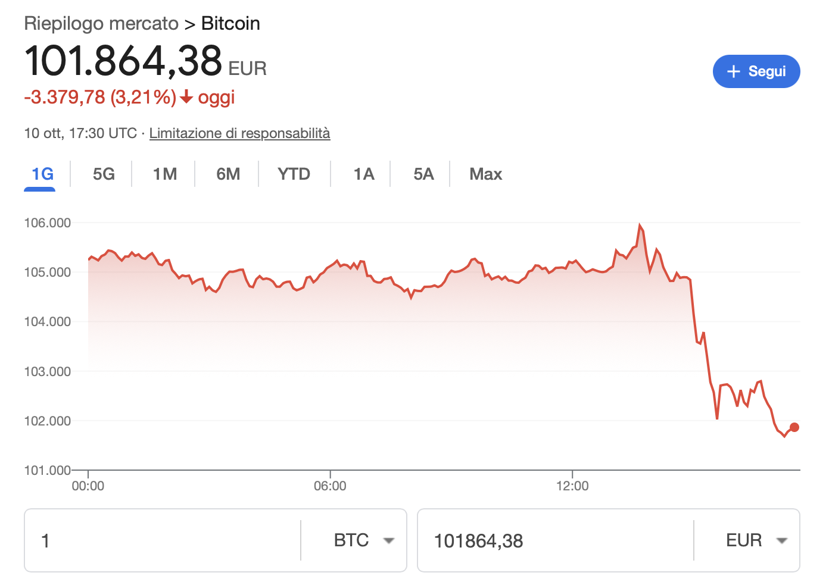Expand the EUR currency dropdown
The width and height of the screenshot is (829, 582).
pos(756,540)
